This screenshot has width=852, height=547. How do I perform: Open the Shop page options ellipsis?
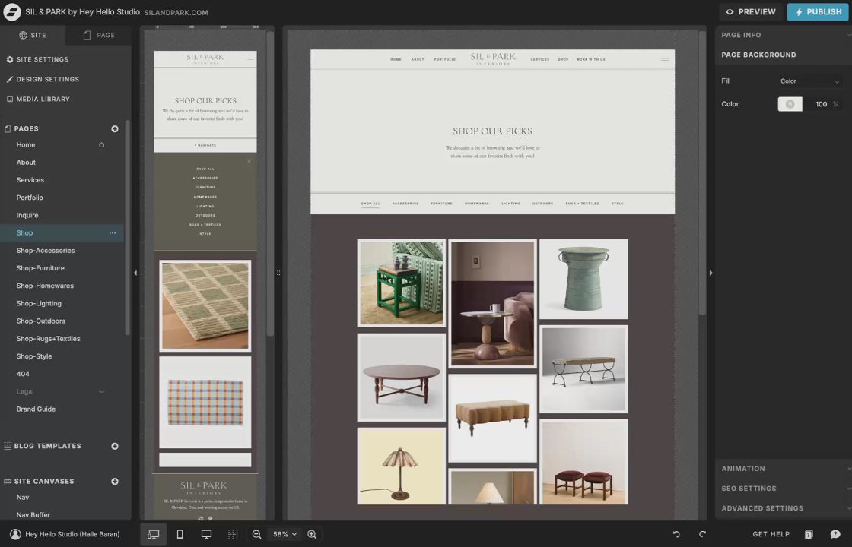(x=113, y=232)
